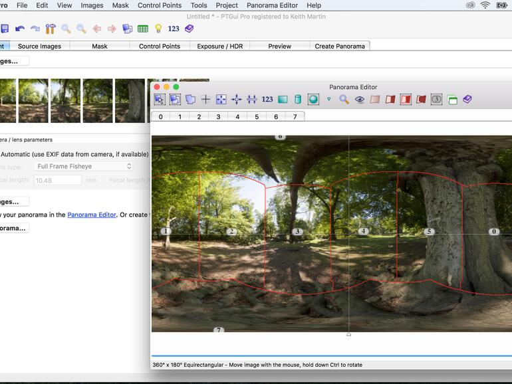Click the Panorama Editor hyperlink

click(x=92, y=215)
